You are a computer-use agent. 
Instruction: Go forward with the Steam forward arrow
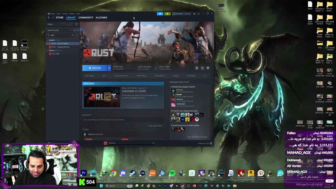[53, 18]
